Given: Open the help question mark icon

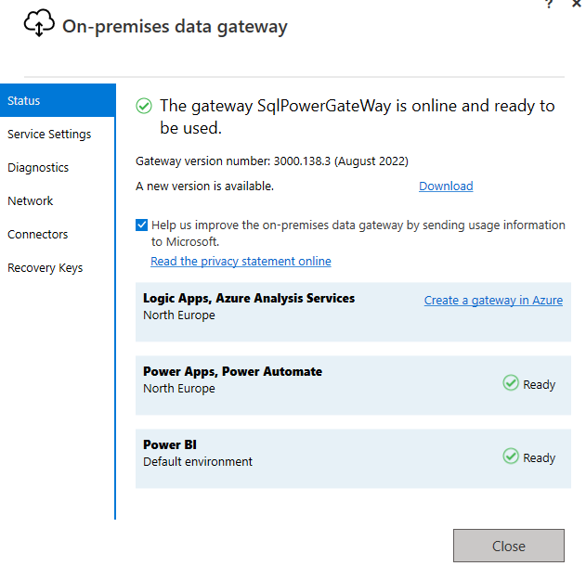Looking at the screenshot, I should point(549,4).
